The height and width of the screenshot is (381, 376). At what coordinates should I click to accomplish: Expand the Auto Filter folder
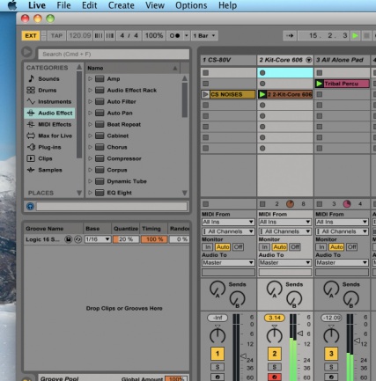coord(90,102)
